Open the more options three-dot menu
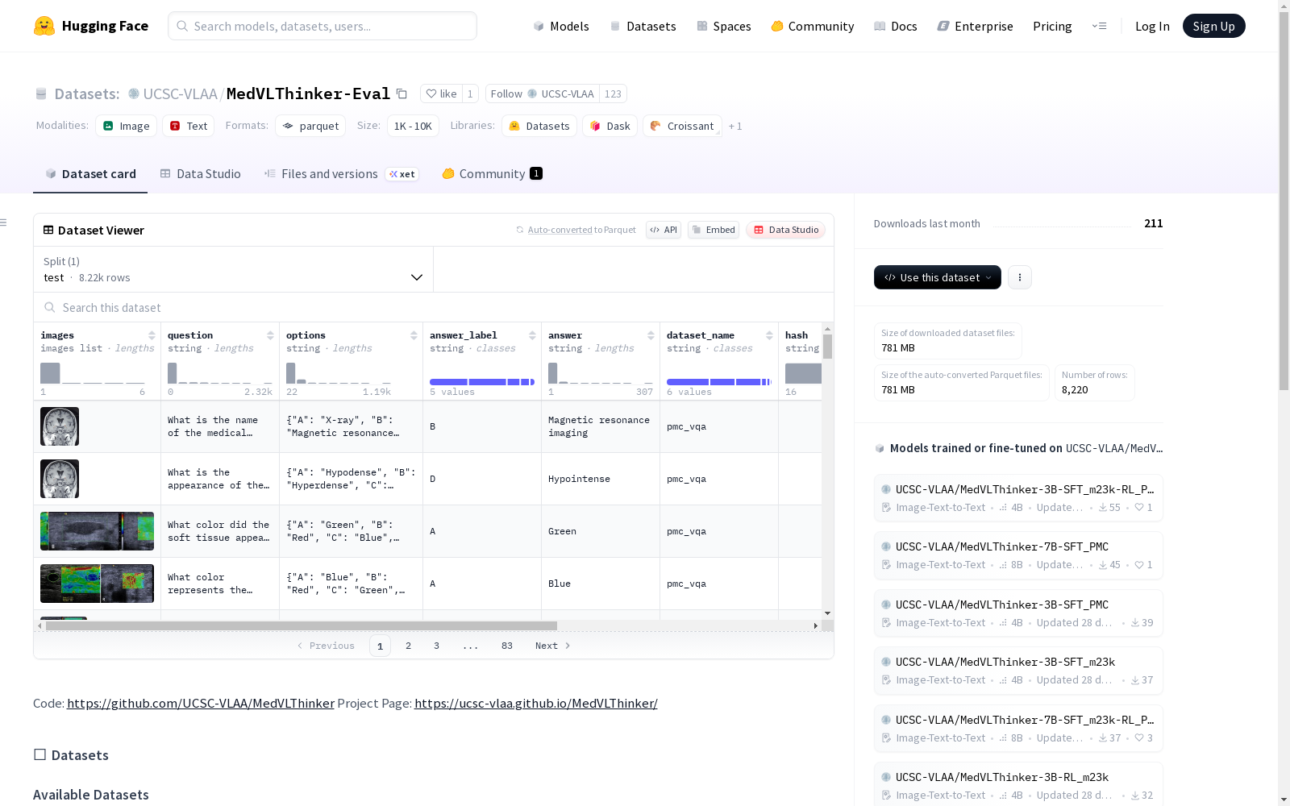 (x=1020, y=277)
